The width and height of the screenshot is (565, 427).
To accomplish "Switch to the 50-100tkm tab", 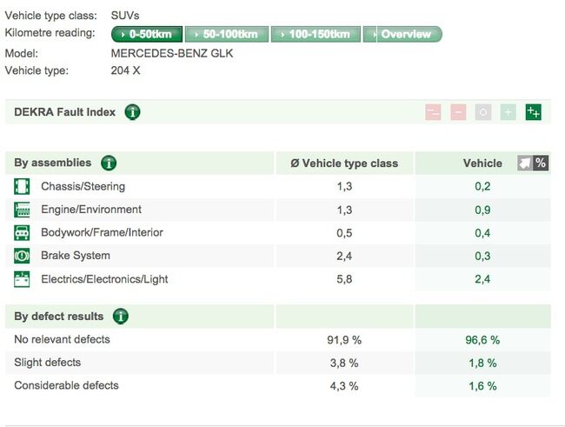I will click(226, 34).
